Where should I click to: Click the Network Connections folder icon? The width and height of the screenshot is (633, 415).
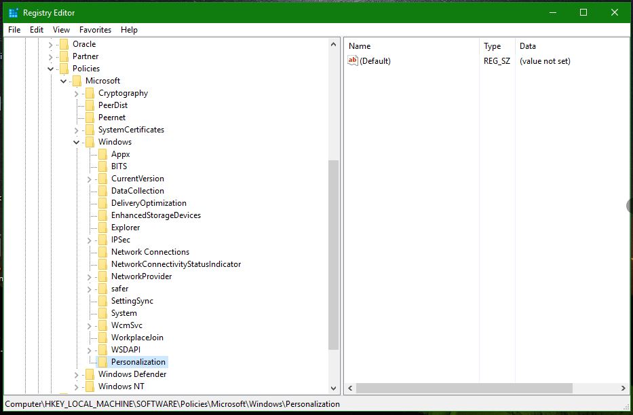click(102, 252)
